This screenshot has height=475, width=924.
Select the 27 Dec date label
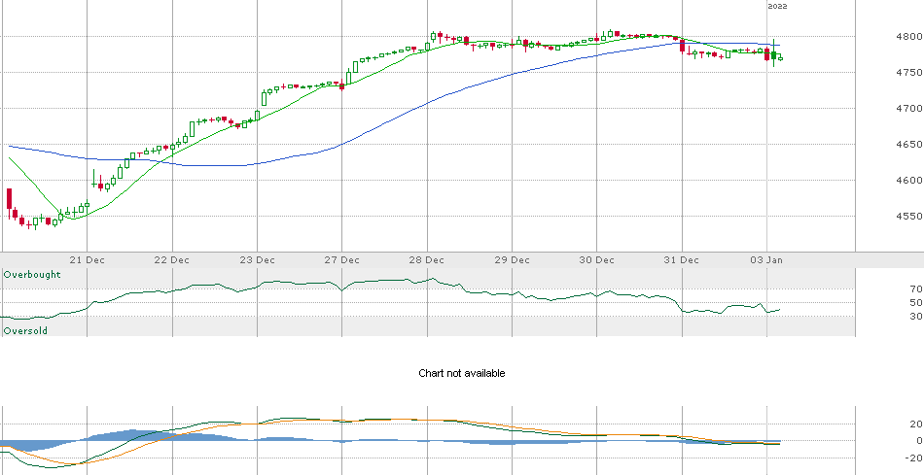pos(342,259)
